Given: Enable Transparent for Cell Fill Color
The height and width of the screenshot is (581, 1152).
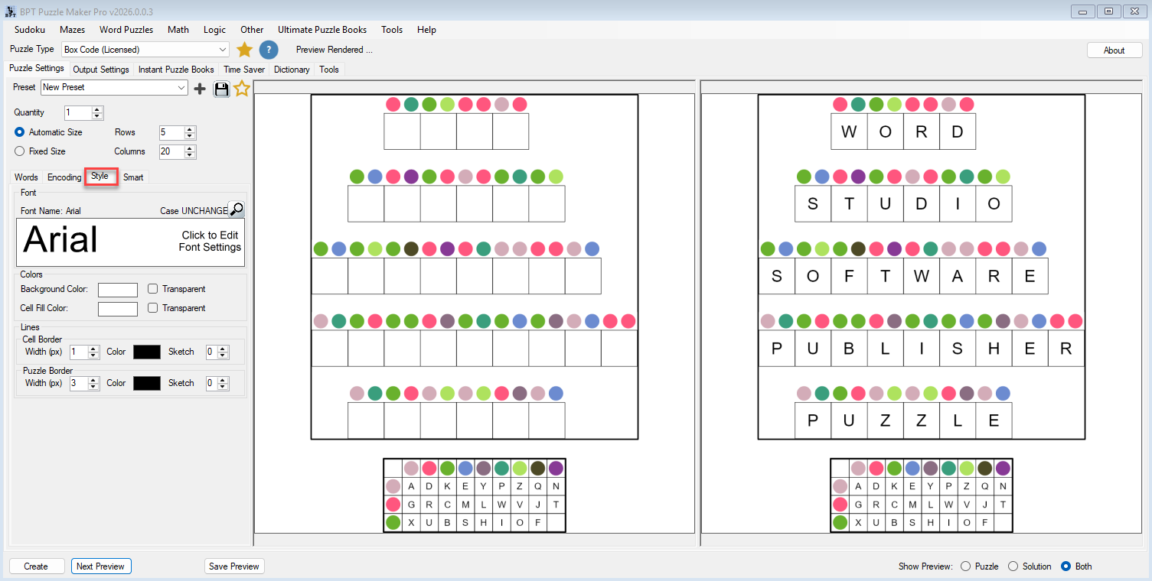Looking at the screenshot, I should [x=153, y=308].
